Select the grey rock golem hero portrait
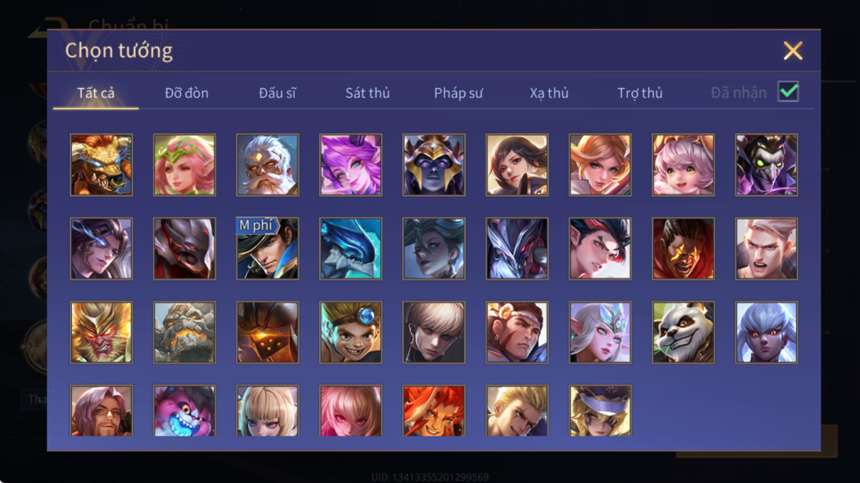The image size is (860, 483). tap(185, 332)
